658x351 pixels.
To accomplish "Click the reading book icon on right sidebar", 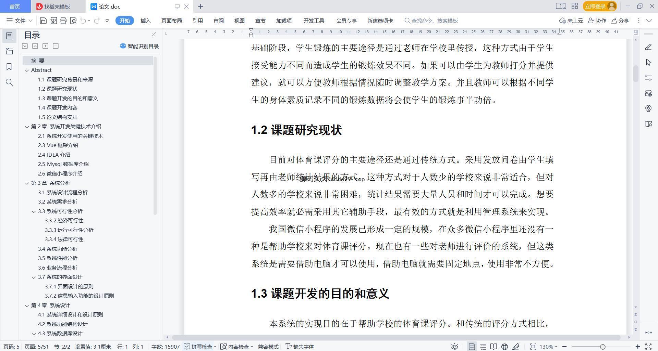I will tap(648, 124).
